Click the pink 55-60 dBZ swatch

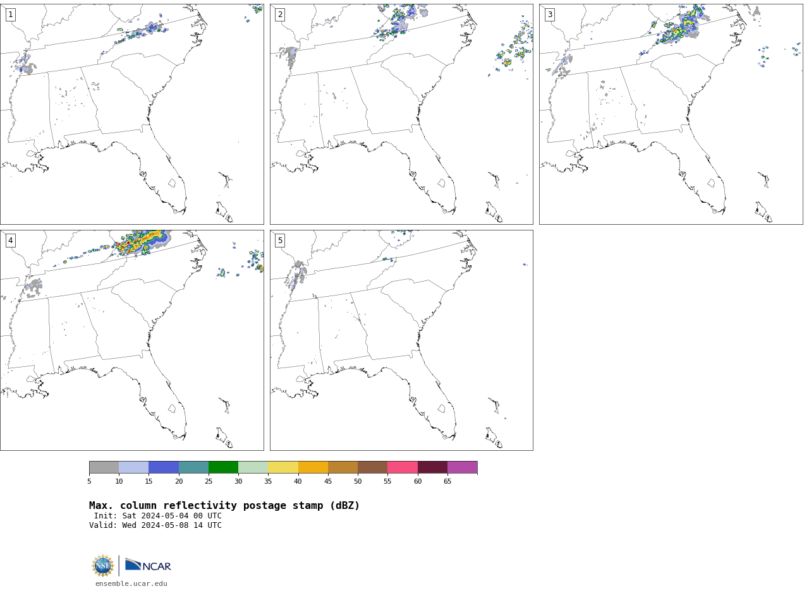(x=403, y=467)
